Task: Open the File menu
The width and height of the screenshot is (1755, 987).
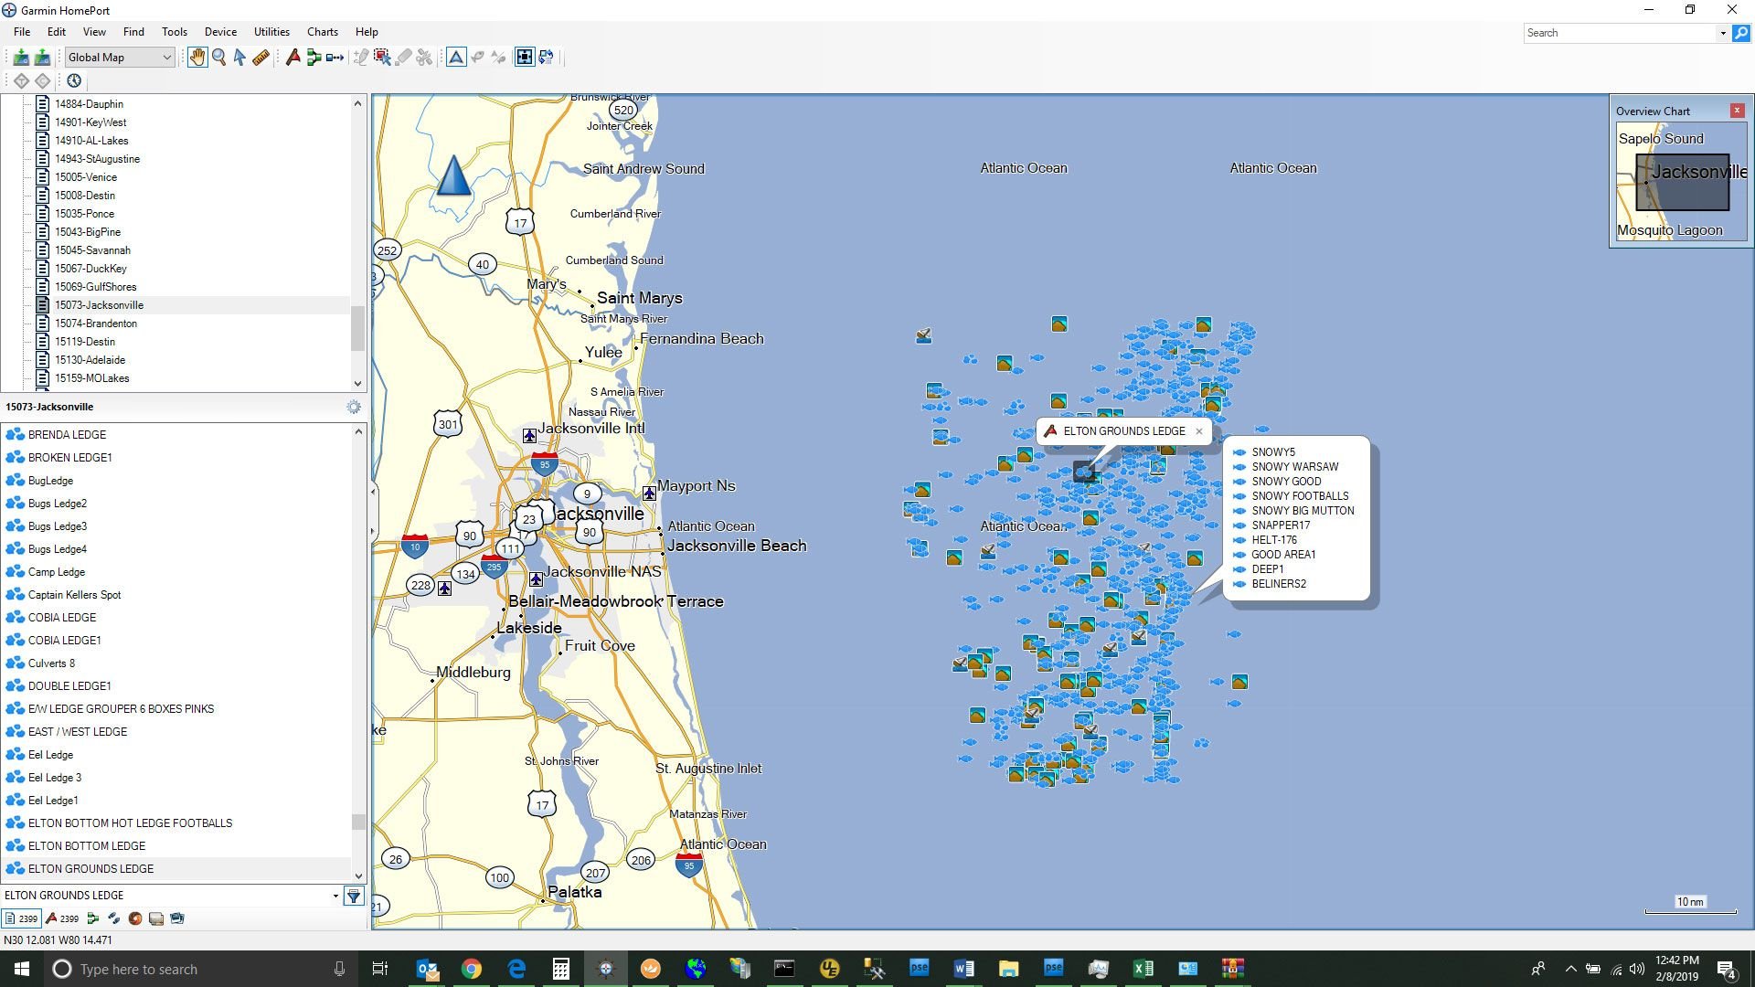Action: tap(22, 32)
